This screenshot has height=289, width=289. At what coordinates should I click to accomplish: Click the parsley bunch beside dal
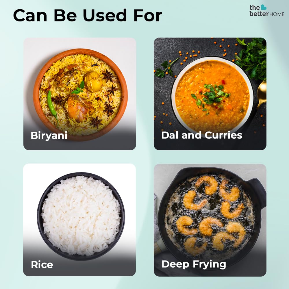click(251, 58)
